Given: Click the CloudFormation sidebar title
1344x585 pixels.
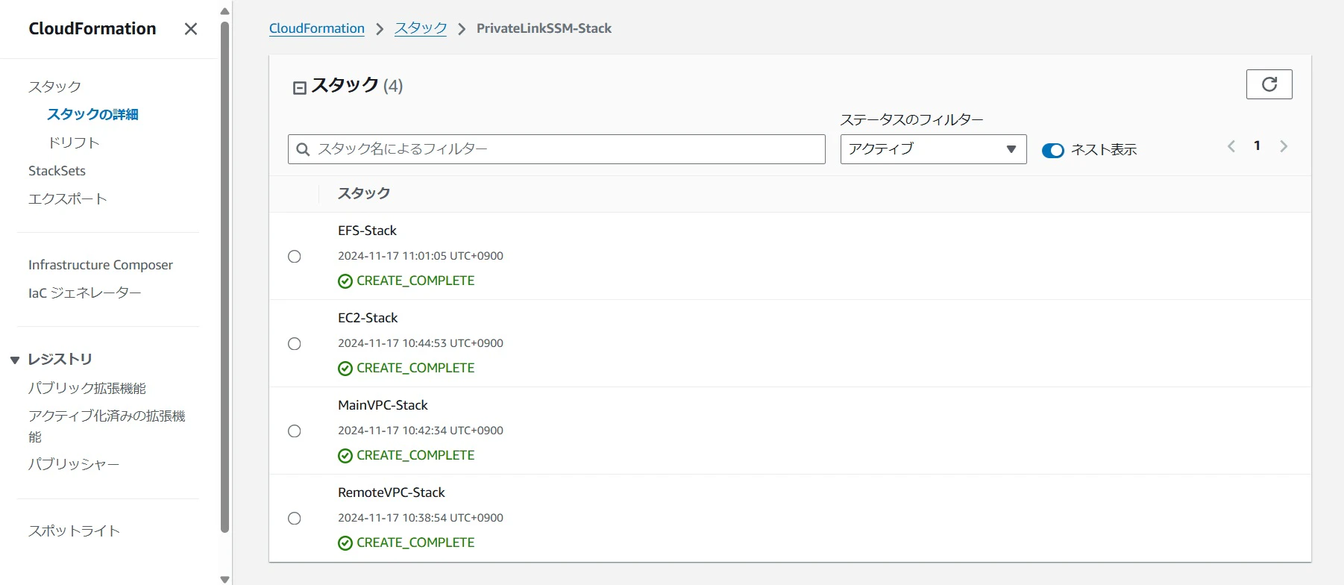Looking at the screenshot, I should coord(92,28).
